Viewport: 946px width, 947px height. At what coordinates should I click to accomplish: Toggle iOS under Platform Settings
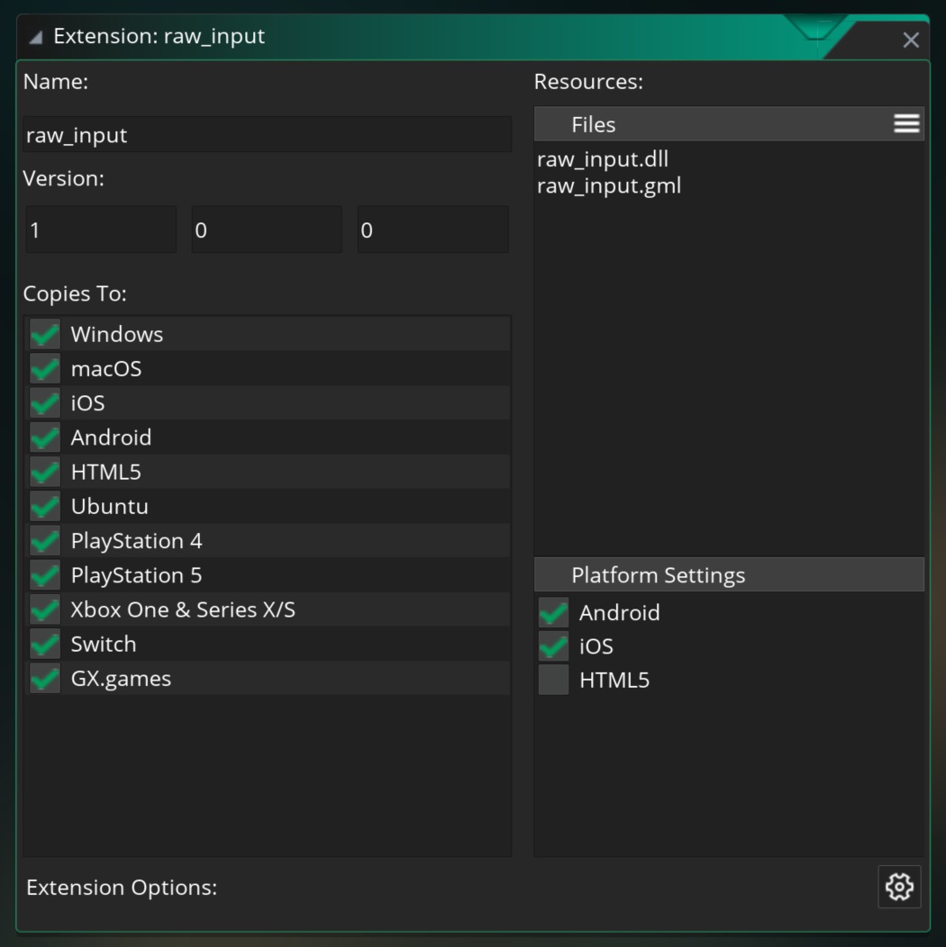(x=553, y=646)
